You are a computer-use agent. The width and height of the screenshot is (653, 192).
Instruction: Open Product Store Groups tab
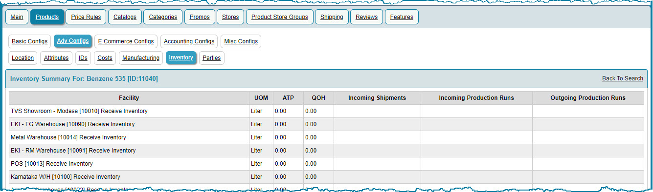280,17
